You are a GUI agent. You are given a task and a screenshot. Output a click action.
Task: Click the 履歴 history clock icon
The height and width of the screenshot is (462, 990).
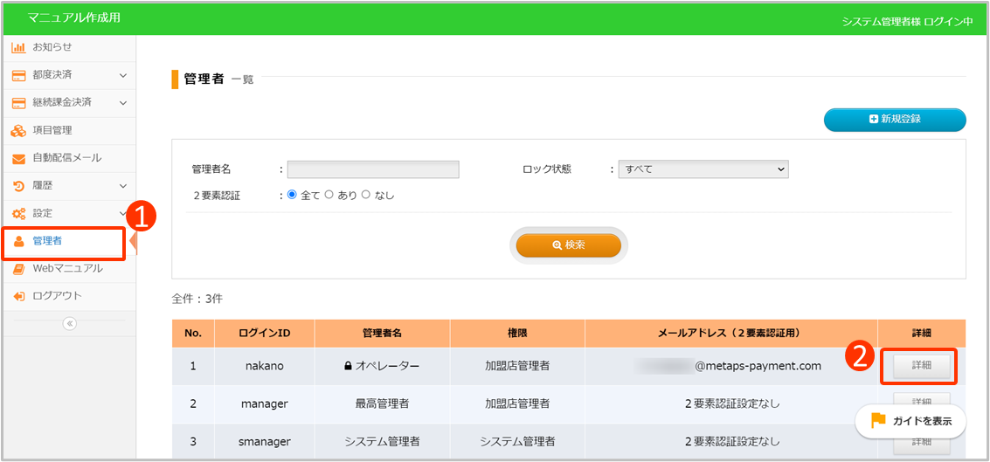(18, 186)
